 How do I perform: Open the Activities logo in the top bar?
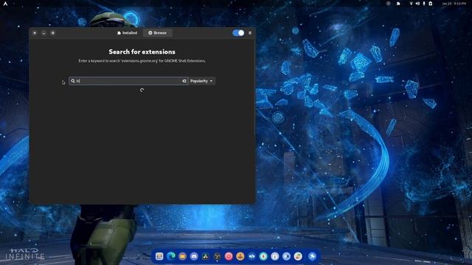click(x=5, y=4)
